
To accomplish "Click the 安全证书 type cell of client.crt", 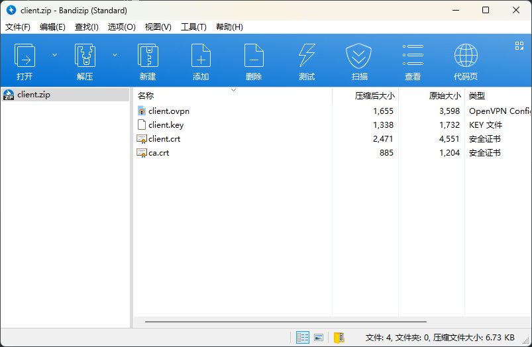I will pos(485,139).
